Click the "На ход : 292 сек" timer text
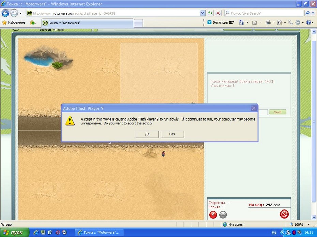This screenshot has width=317, height=237. pos(264,205)
